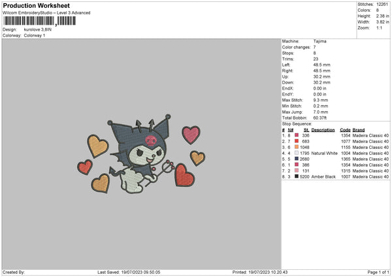Image resolution: width=392 pixels, height=277 pixels.
Task: Click the pink color swatch in stop row 1
Action: (x=297, y=135)
